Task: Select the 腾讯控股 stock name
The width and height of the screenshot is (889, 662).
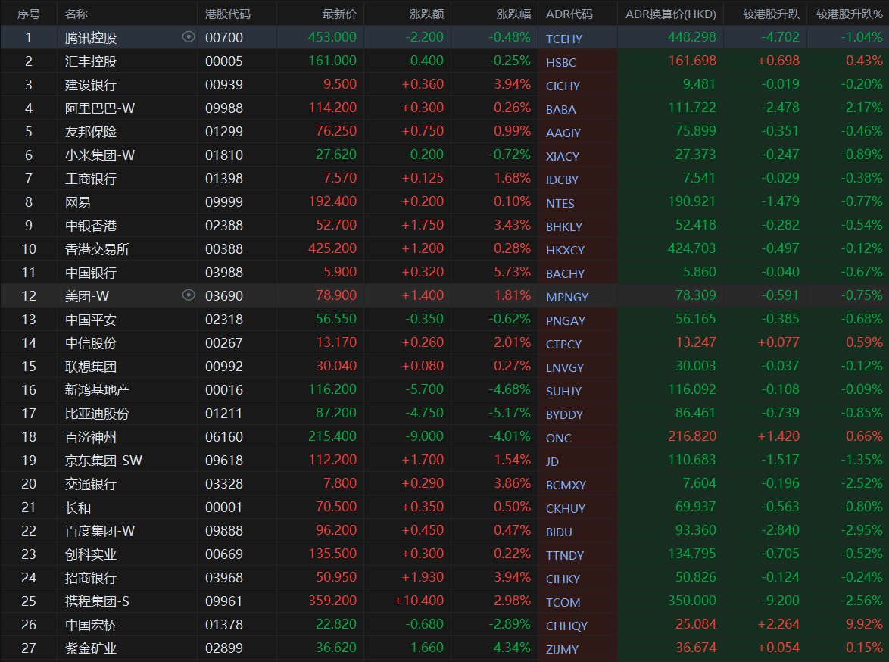Action: [91, 37]
